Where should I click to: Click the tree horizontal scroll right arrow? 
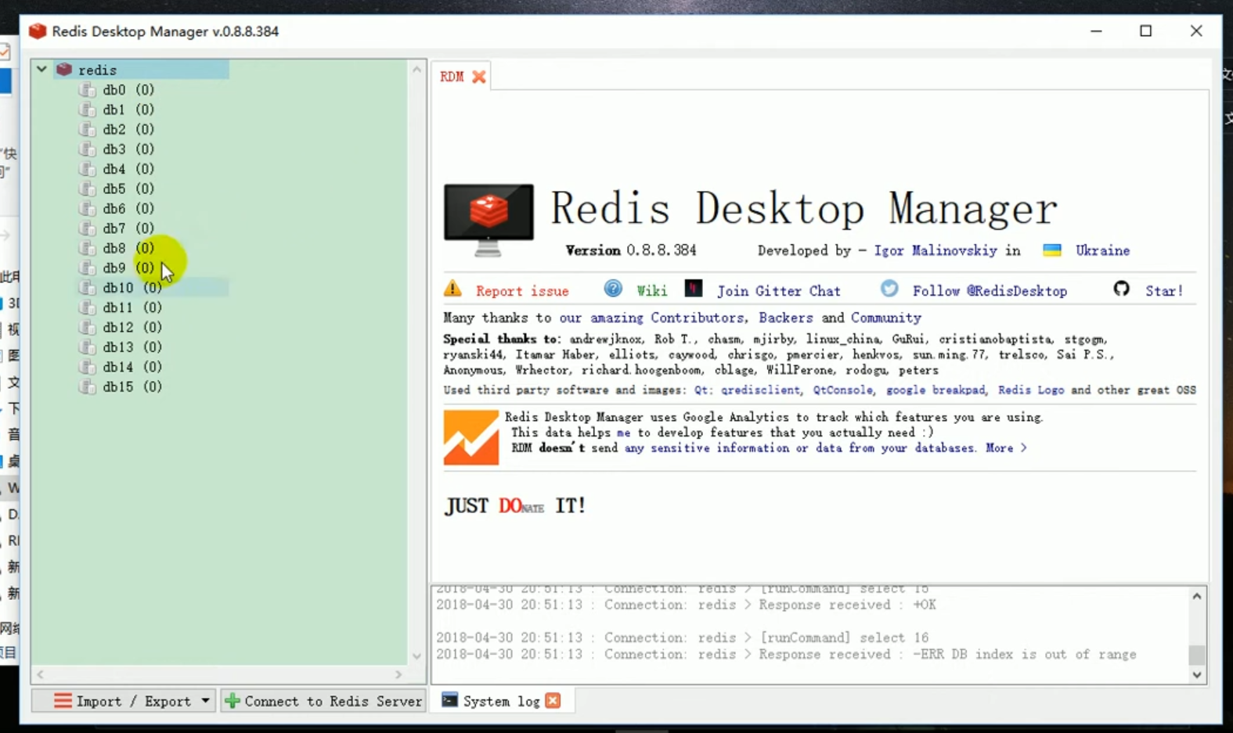398,674
